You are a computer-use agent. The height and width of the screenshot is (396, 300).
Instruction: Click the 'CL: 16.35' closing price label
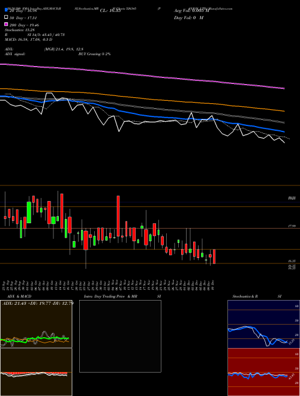pyautogui.click(x=110, y=11)
